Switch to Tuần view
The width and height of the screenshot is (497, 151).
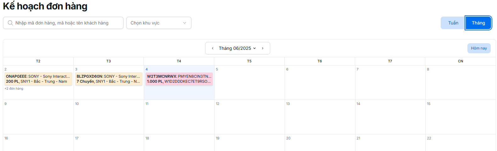(453, 23)
